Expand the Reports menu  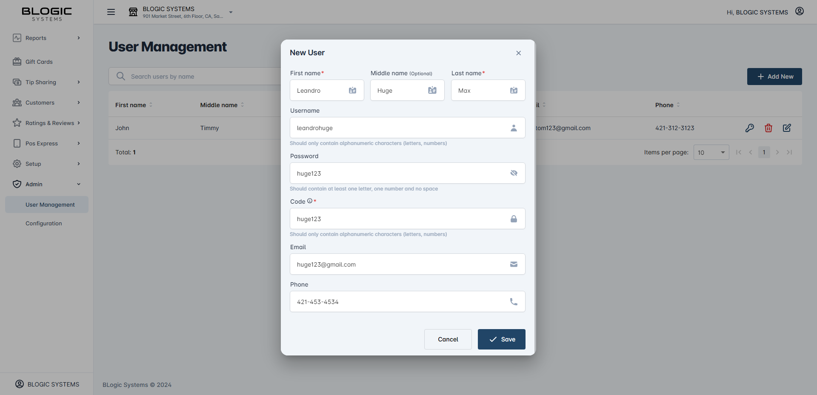coord(46,38)
